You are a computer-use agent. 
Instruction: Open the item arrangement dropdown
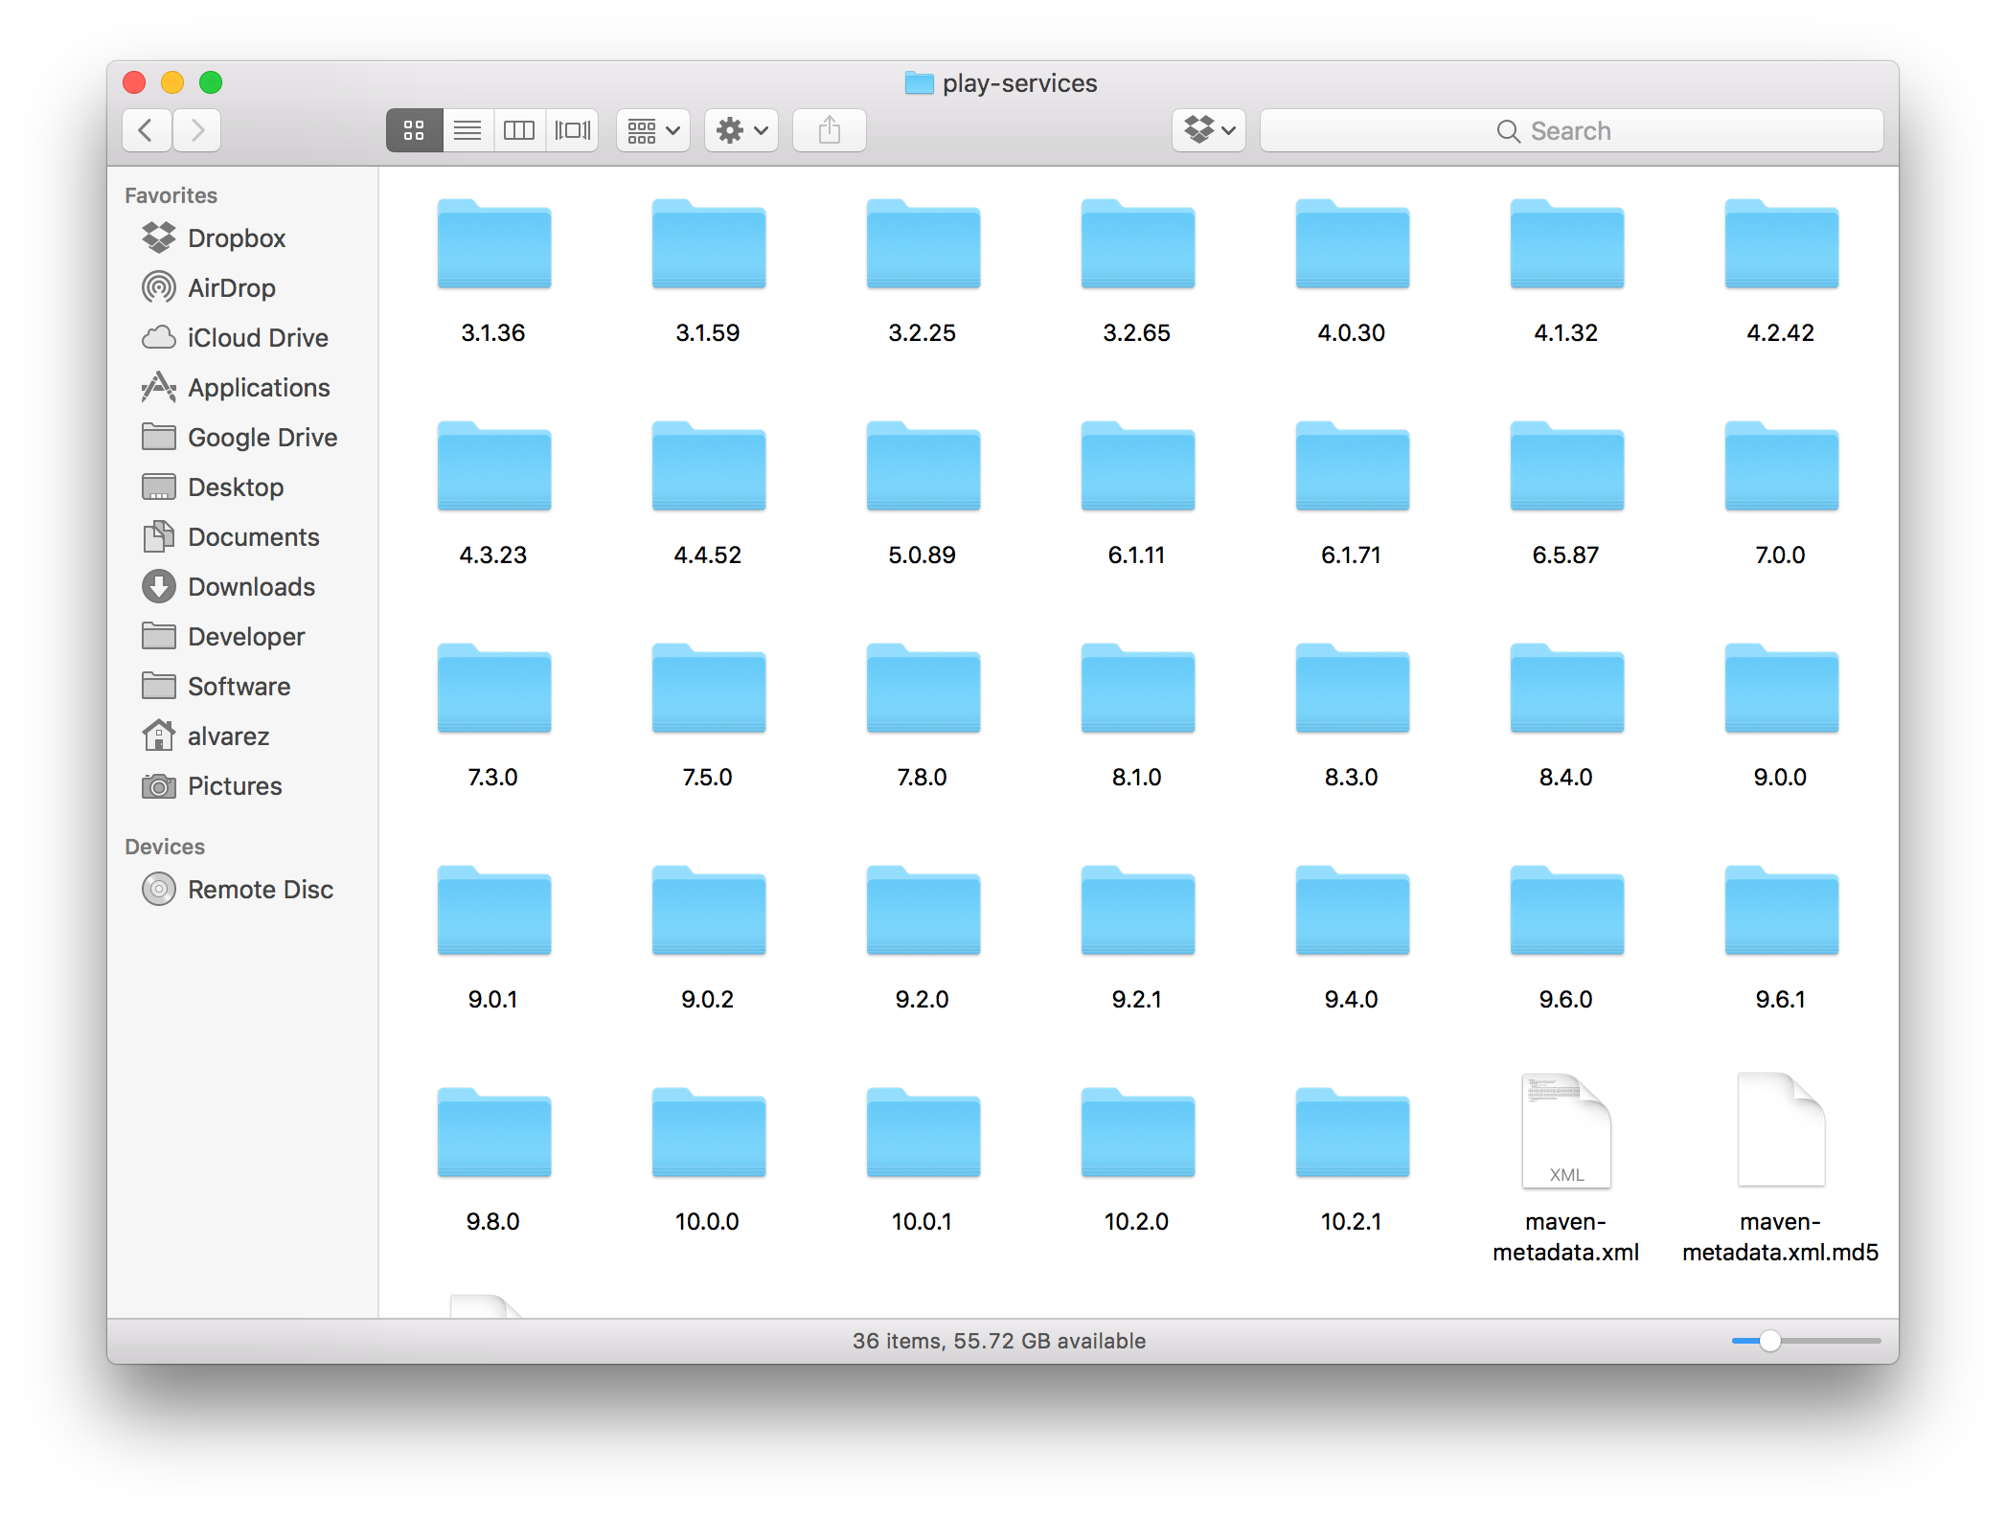pyautogui.click(x=653, y=130)
